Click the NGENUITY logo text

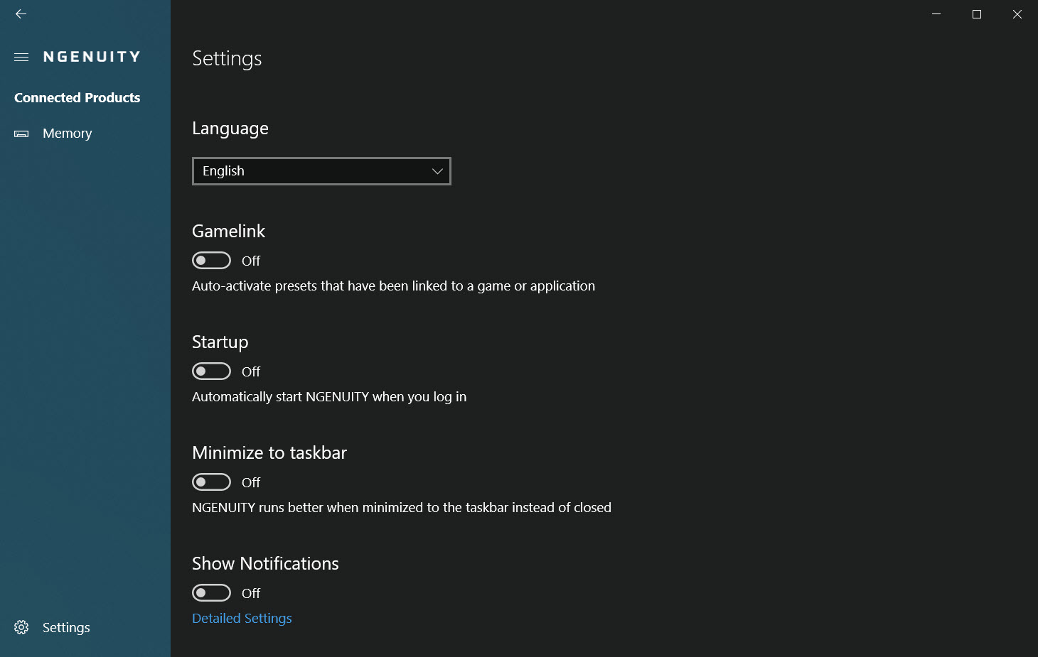click(92, 57)
